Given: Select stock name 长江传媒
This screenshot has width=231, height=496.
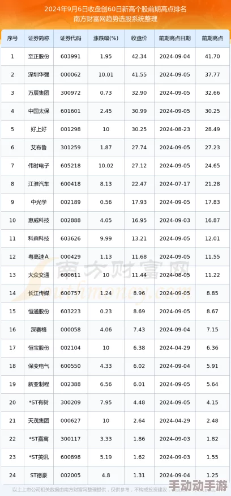Looking at the screenshot, I should click(39, 293).
